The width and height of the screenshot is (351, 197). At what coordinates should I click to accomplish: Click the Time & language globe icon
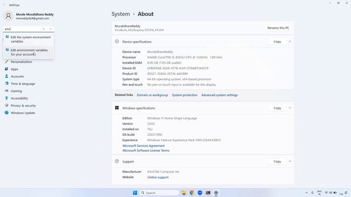[7, 84]
